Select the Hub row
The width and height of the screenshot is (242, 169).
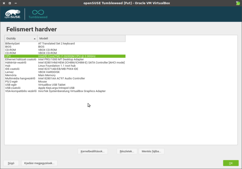pos(65,66)
